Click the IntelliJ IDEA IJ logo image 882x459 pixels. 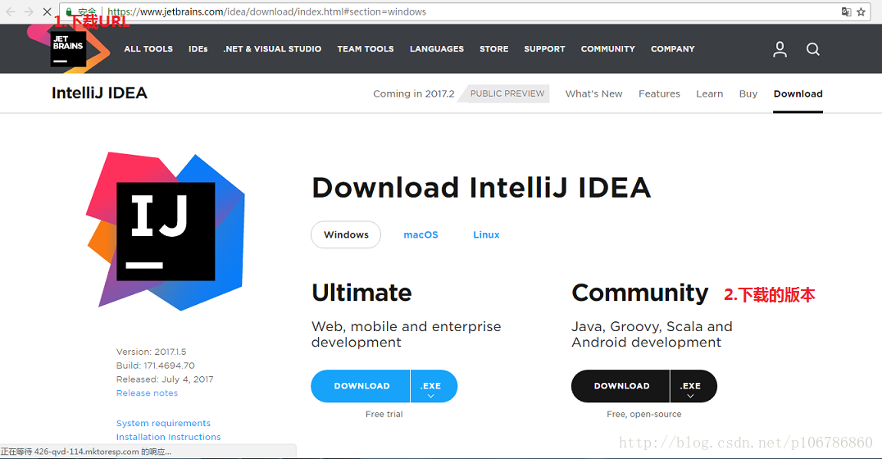point(166,230)
